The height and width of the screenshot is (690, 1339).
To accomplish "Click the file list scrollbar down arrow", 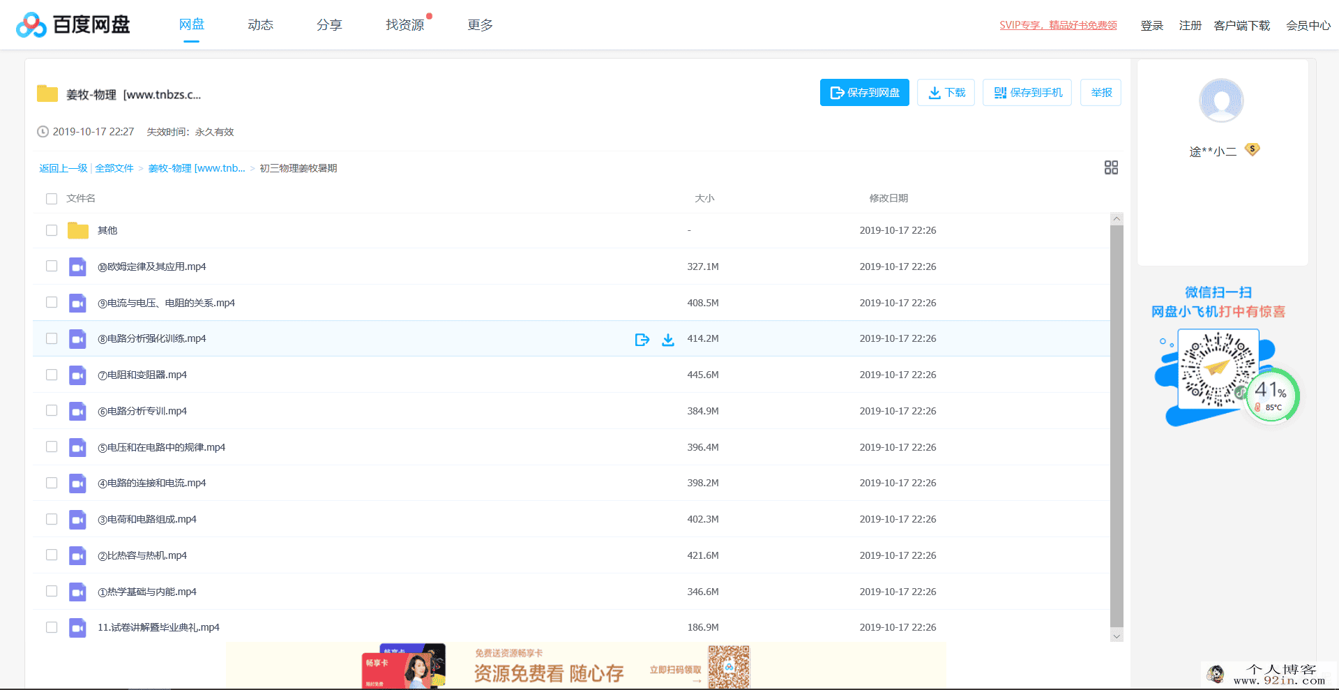I will point(1117,636).
